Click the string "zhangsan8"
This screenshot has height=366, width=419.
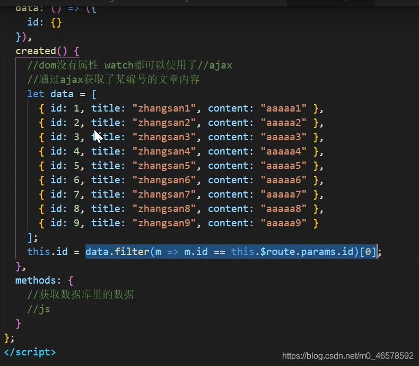pos(164,209)
